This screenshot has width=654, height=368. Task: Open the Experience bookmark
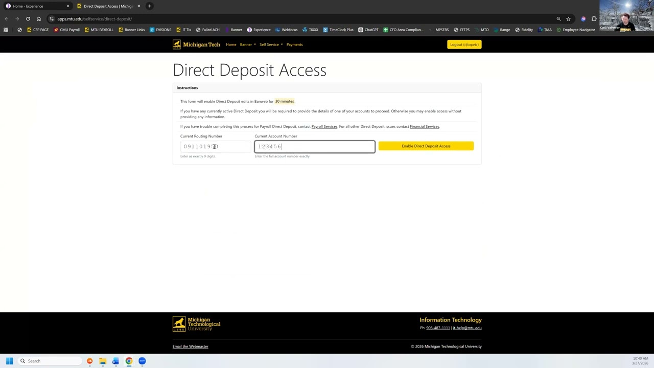[259, 30]
